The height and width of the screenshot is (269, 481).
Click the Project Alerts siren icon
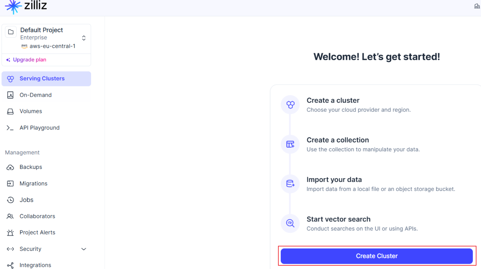click(x=10, y=233)
